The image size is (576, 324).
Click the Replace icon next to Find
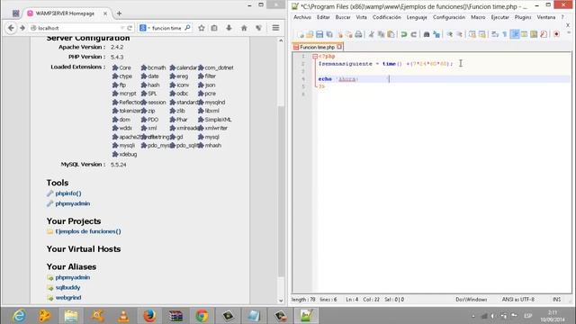tap(436, 34)
